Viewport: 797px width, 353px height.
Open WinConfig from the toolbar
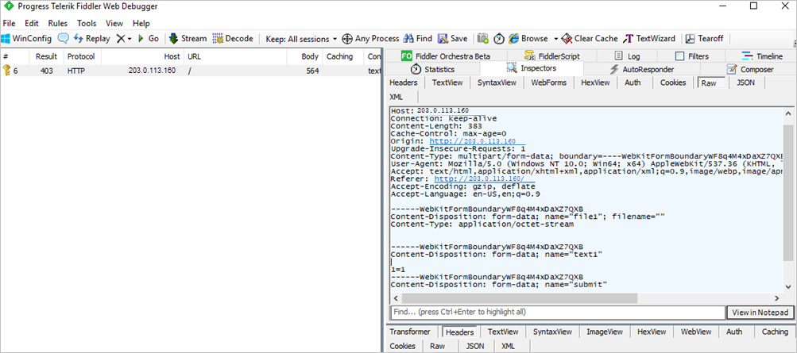[x=26, y=39]
